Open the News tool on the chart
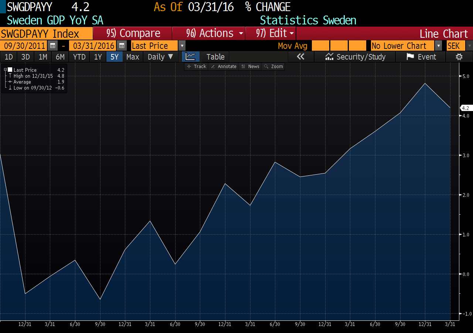This screenshot has width=473, height=333. pos(250,66)
